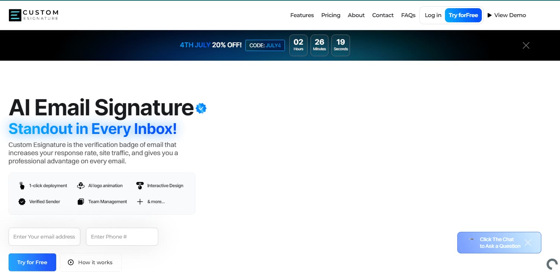Click the 'Verified Sender' label
560x272 pixels.
45,202
